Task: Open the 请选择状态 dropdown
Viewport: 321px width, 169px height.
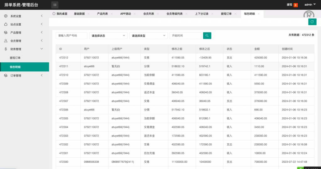Action: point(108,36)
